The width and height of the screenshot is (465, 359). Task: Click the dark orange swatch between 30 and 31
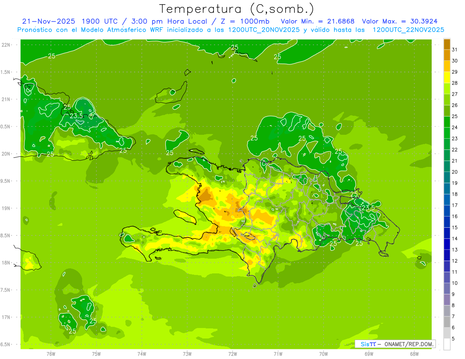click(x=447, y=55)
